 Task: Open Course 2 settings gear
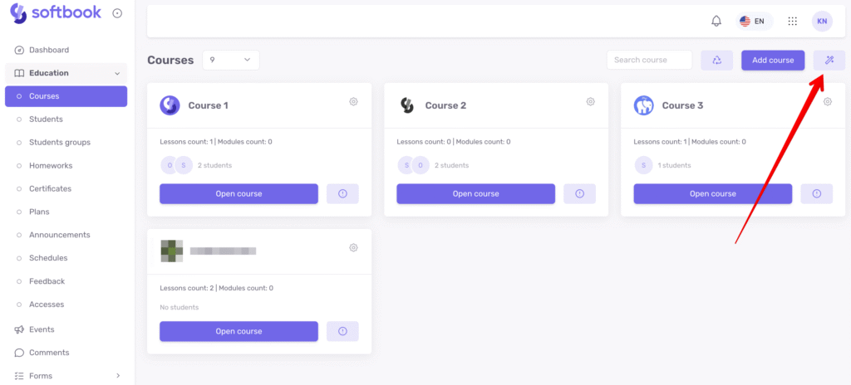(x=591, y=101)
